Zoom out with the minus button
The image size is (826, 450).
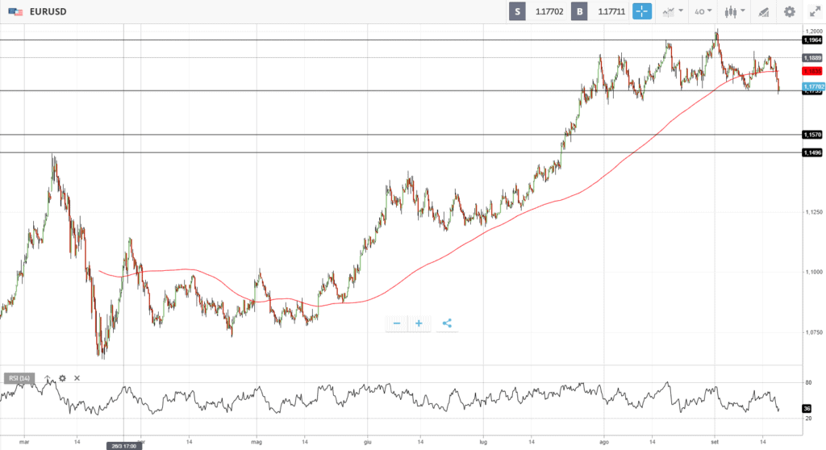[397, 323]
